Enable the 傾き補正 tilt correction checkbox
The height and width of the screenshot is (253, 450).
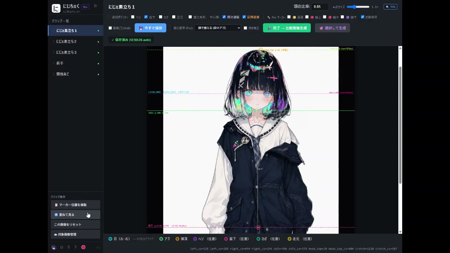tap(245, 28)
